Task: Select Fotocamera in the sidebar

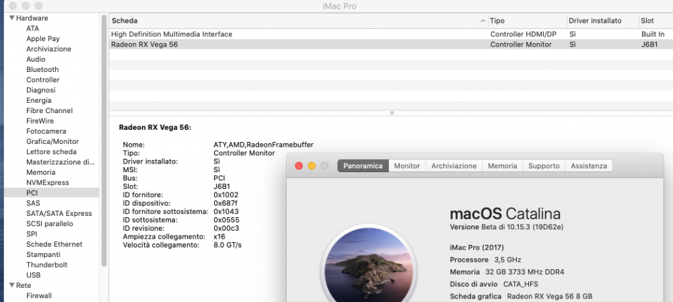Action: (x=46, y=131)
